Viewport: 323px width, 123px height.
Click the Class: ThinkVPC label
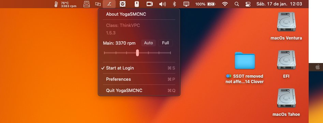click(x=123, y=26)
